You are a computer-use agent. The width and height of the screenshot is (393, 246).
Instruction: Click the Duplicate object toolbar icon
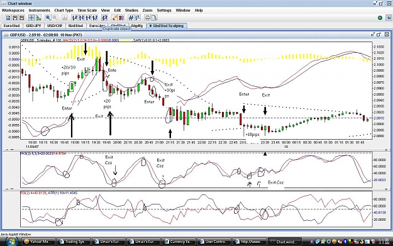[104, 18]
